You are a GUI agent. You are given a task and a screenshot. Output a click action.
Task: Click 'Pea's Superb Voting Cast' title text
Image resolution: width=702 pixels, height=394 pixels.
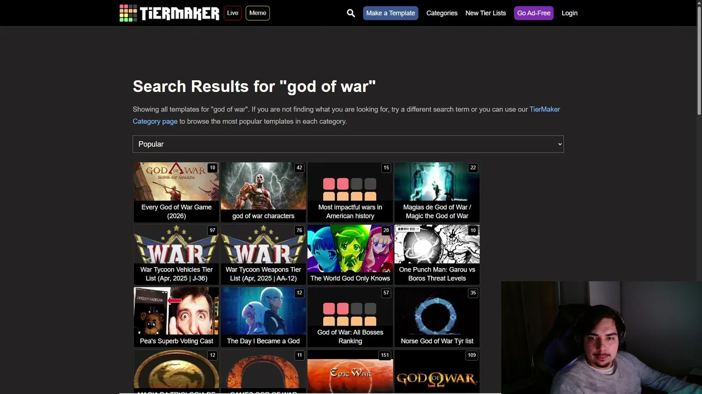coord(176,341)
